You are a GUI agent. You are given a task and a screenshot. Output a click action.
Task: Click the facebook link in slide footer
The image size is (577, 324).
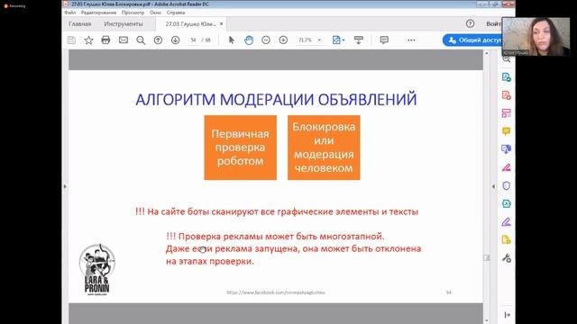(276, 292)
